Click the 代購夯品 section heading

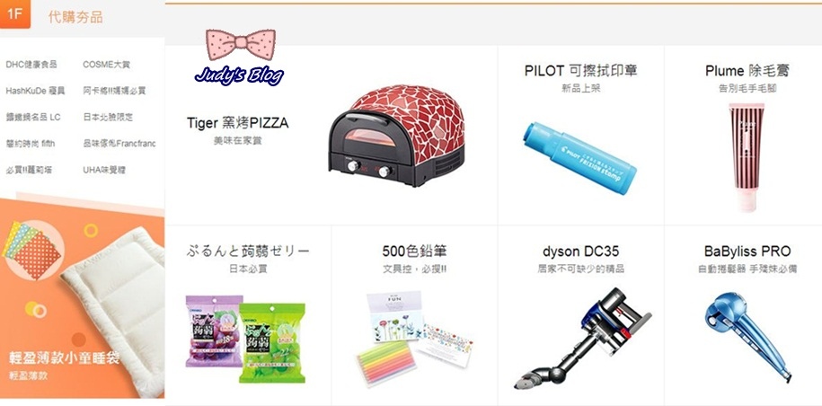75,17
